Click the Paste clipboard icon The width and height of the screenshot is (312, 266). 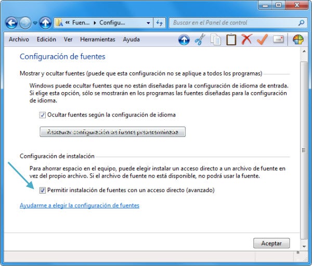pyautogui.click(x=231, y=40)
